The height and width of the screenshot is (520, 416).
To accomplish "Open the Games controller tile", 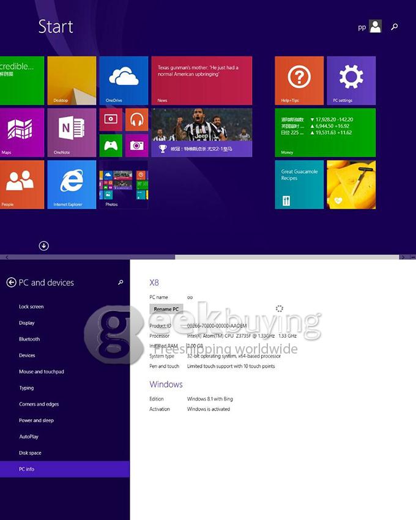I will pos(111,145).
